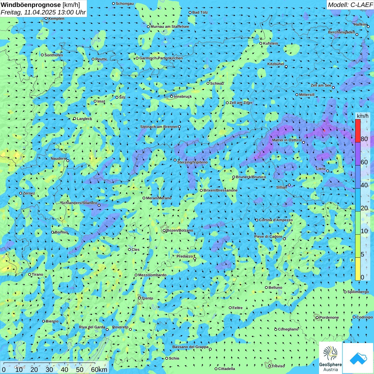Click the 'Murnau am Staffelsee' label

170,26
